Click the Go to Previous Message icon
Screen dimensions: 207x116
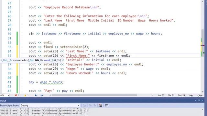coord(90,105)
